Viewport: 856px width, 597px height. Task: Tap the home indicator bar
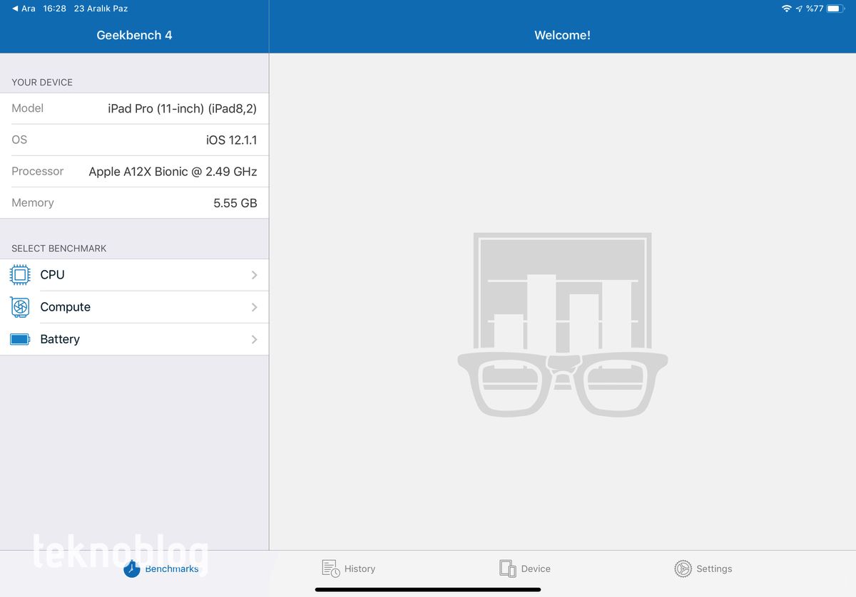click(x=428, y=589)
